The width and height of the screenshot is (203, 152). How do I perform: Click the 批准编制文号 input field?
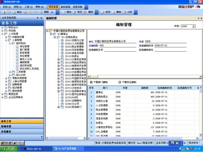(x=120, y=50)
